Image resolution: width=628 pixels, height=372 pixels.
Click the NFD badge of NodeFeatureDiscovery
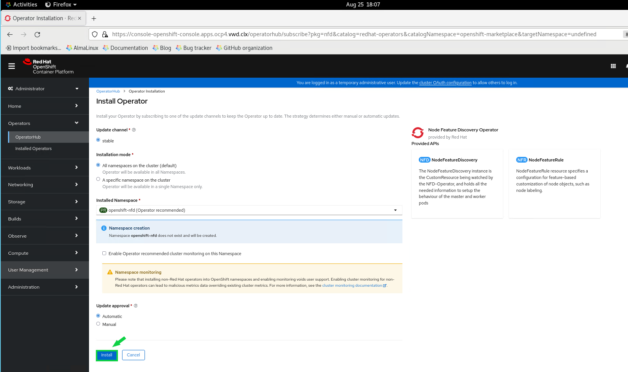click(424, 160)
